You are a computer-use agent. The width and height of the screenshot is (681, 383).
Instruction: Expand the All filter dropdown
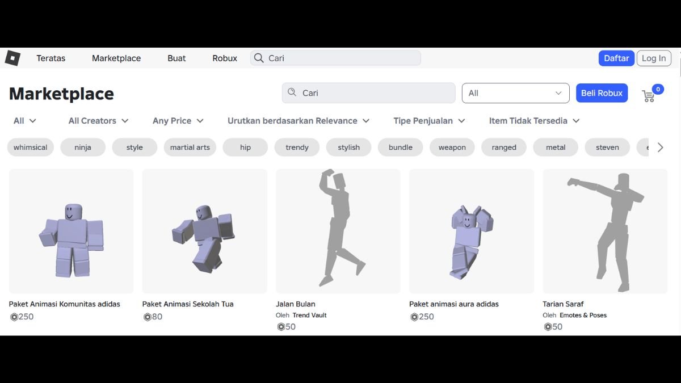(25, 121)
